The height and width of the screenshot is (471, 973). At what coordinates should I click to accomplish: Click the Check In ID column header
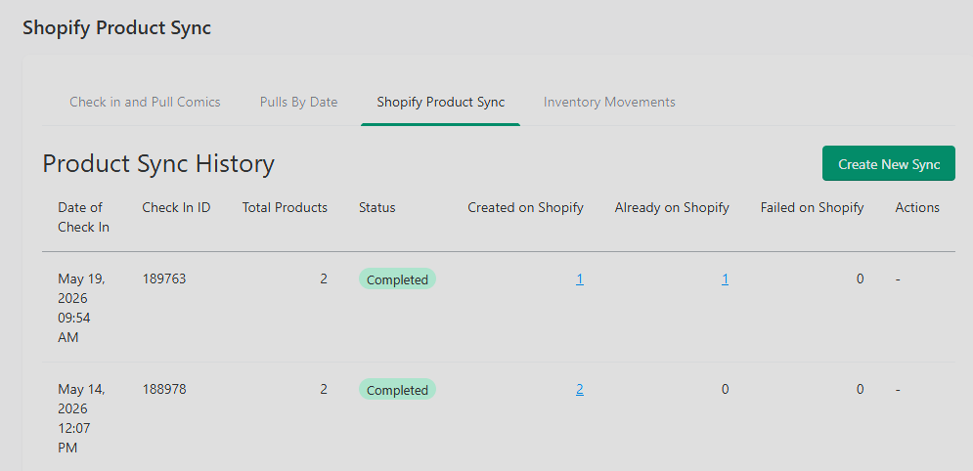tap(176, 207)
